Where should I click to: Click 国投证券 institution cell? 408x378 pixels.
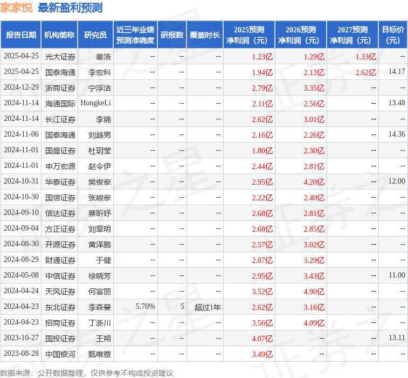60,339
